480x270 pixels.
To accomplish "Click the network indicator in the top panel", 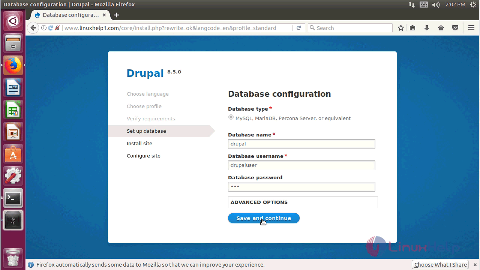I will 412,4.
